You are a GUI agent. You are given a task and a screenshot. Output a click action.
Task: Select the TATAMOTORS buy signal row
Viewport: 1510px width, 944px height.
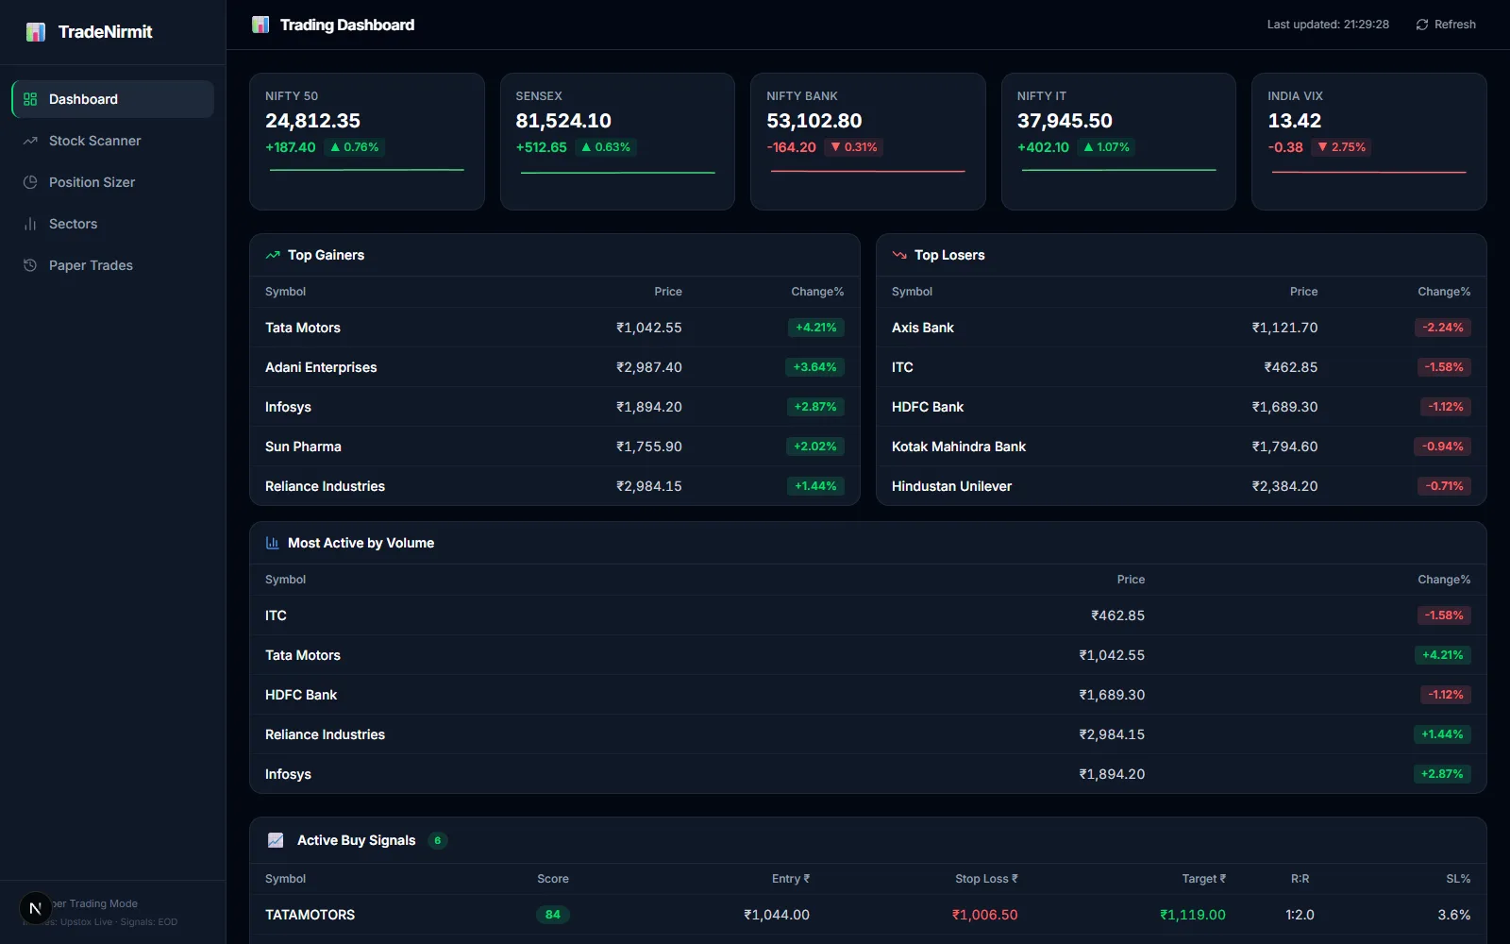(868, 915)
